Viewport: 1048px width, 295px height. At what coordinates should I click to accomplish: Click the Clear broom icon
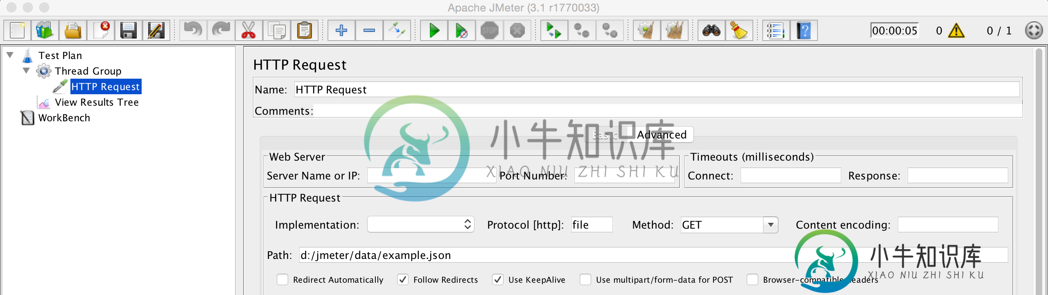pyautogui.click(x=647, y=31)
